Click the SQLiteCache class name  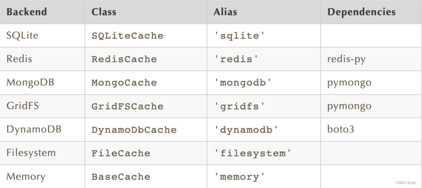tap(127, 36)
